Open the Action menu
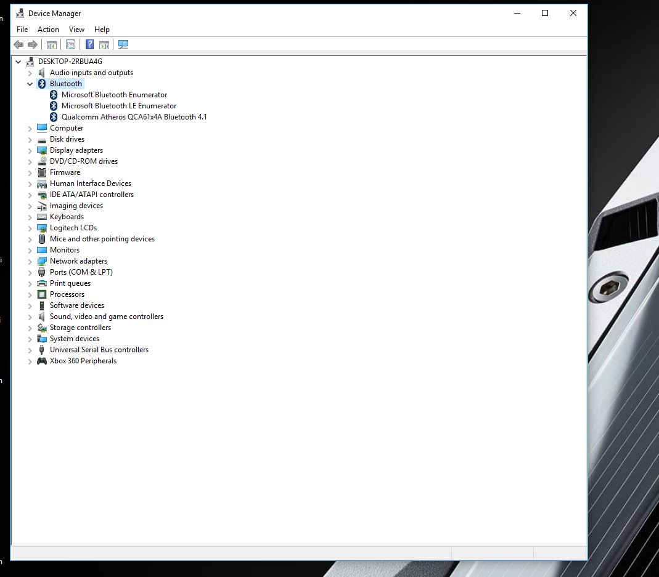 coord(48,30)
